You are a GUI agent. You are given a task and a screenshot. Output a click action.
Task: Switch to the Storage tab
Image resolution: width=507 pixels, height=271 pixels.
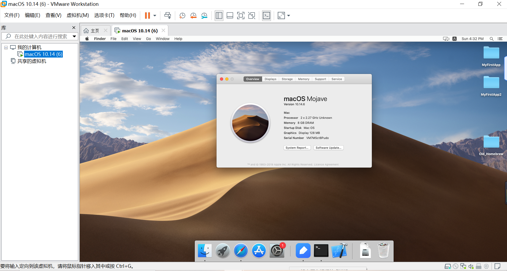click(x=287, y=79)
